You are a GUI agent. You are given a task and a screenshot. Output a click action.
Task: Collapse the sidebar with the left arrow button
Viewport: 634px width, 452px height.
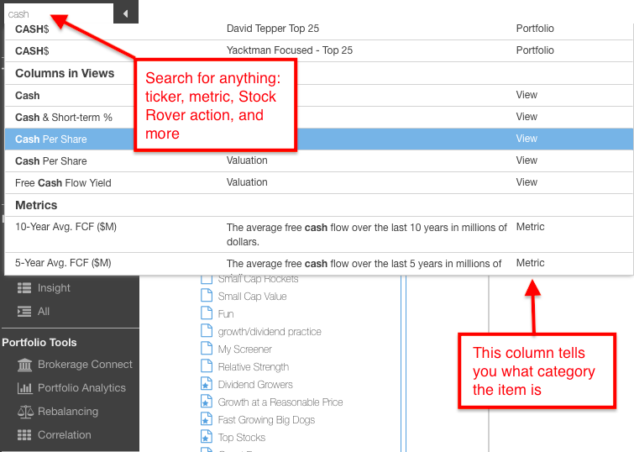click(x=126, y=13)
